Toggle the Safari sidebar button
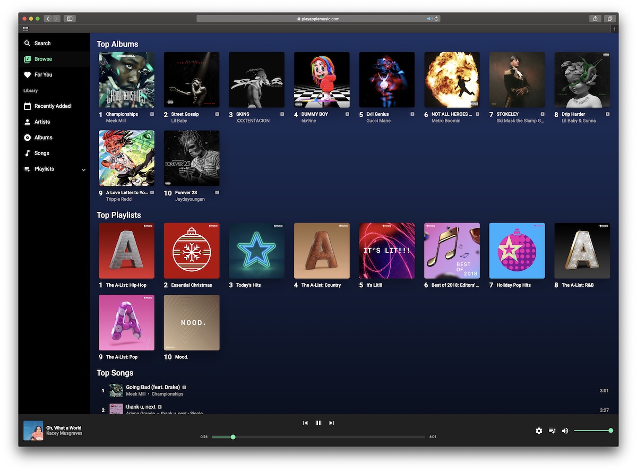637x471 pixels. tap(70, 19)
